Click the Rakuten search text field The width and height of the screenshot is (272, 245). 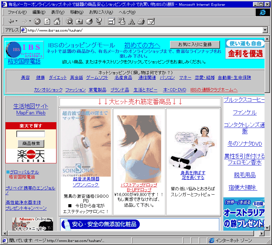(31, 134)
